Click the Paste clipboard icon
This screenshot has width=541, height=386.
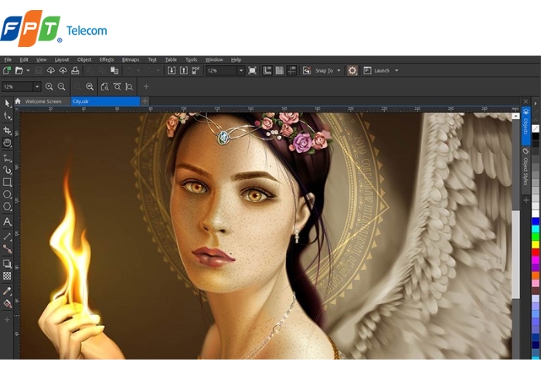[x=114, y=71]
